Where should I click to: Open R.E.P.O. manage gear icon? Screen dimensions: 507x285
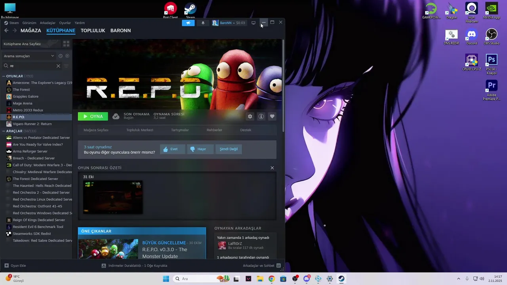pyautogui.click(x=250, y=116)
